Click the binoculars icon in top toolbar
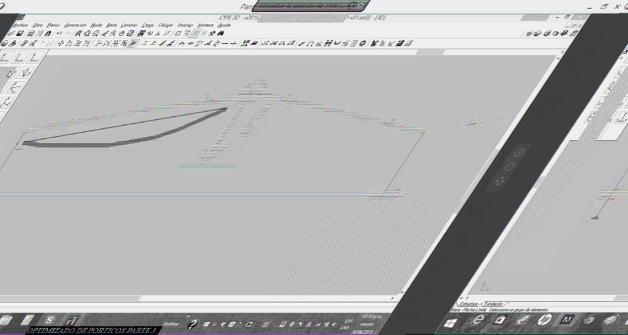The width and height of the screenshot is (628, 335). click(220, 34)
